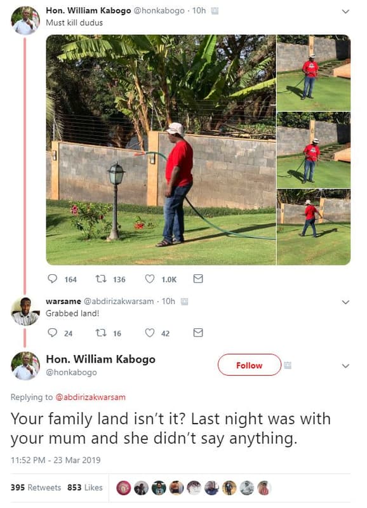Image resolution: width=367 pixels, height=508 pixels.
Task: Follow Hon. William Kabogo
Action: point(250,366)
